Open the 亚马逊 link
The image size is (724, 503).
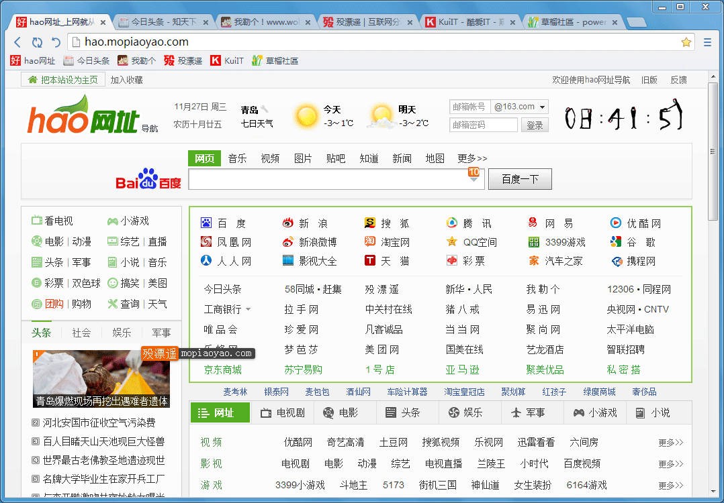click(463, 370)
